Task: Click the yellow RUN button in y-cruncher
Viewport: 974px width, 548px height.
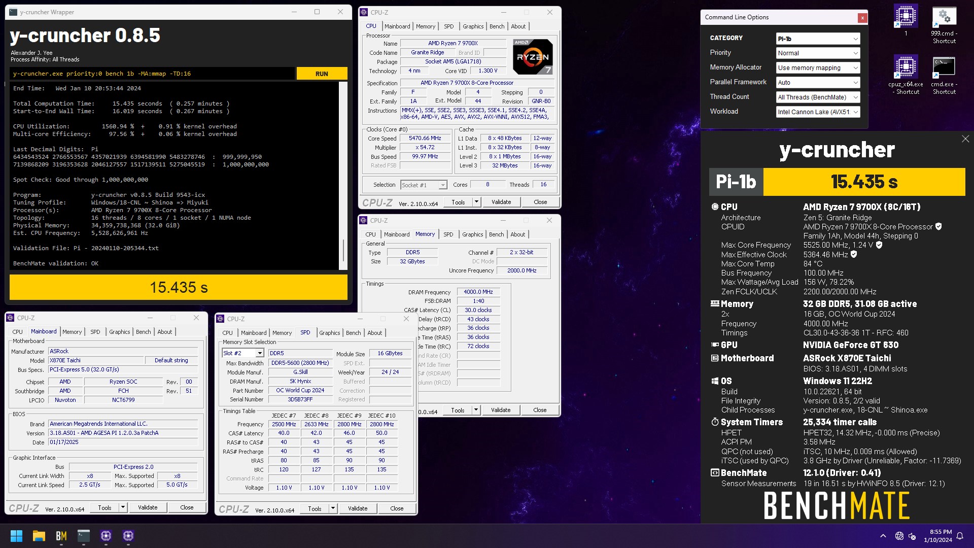Action: 322,74
